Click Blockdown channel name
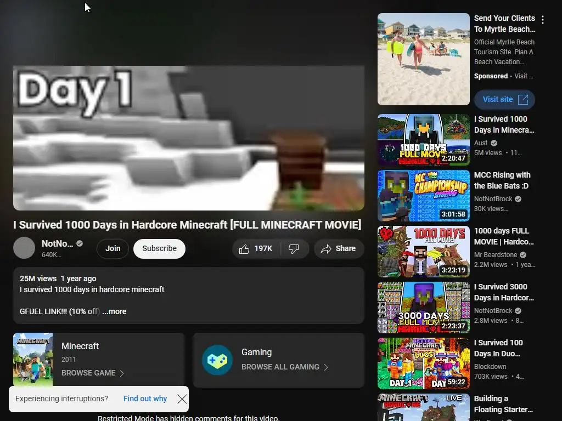 click(490, 367)
